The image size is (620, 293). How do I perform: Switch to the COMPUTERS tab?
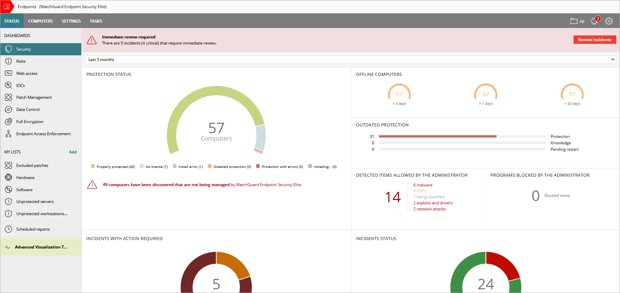pyautogui.click(x=40, y=21)
